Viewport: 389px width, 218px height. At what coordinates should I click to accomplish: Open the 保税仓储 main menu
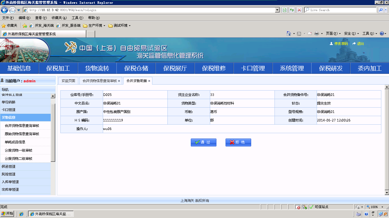click(136, 68)
